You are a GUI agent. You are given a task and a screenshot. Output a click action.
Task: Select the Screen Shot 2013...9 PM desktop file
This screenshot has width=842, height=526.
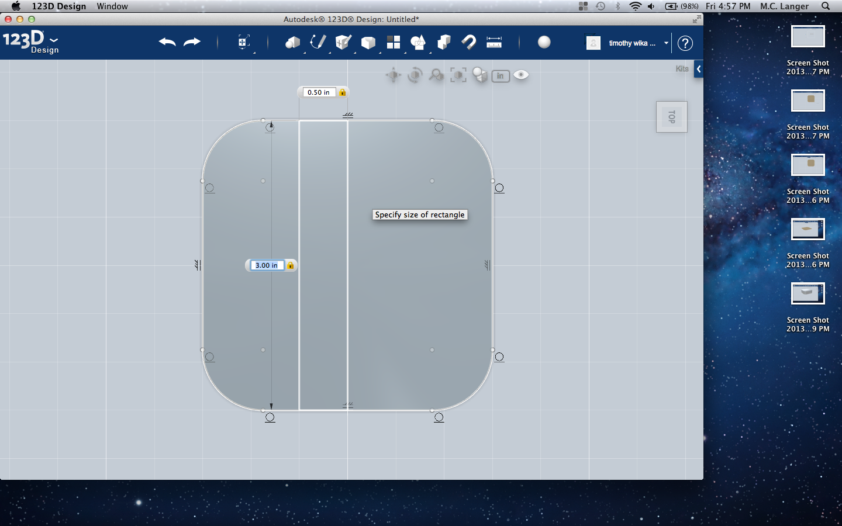(808, 307)
